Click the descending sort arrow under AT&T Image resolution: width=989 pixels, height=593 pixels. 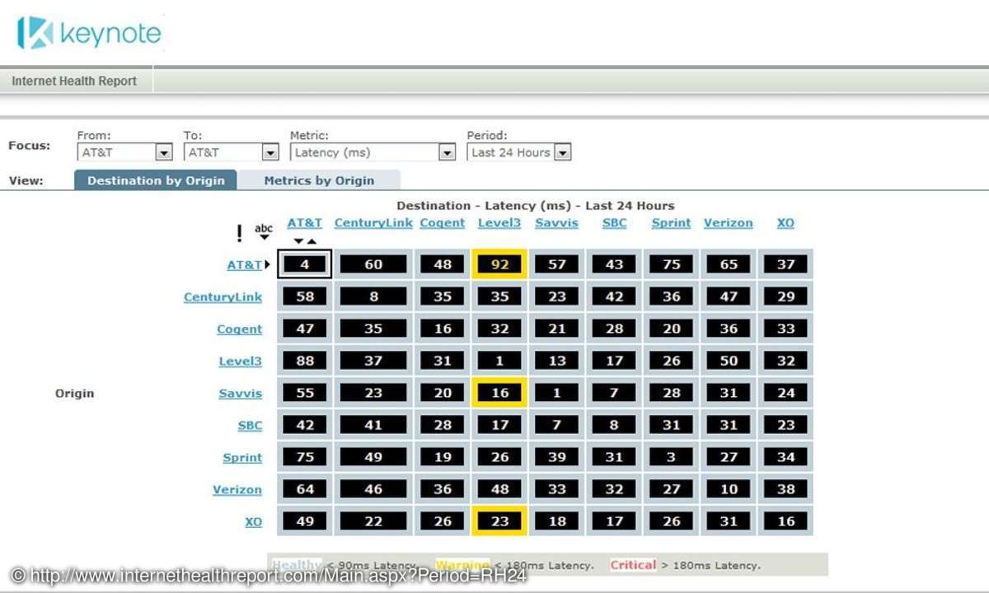click(x=298, y=241)
